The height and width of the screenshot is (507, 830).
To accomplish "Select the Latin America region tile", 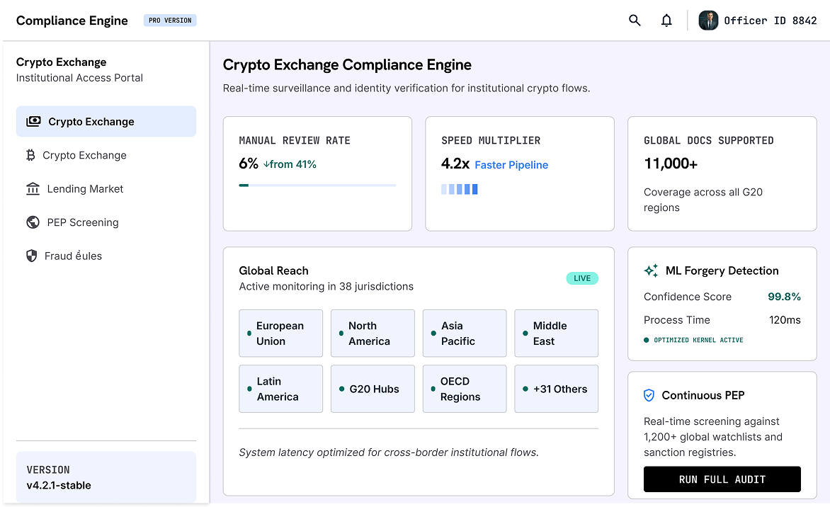I will click(280, 389).
